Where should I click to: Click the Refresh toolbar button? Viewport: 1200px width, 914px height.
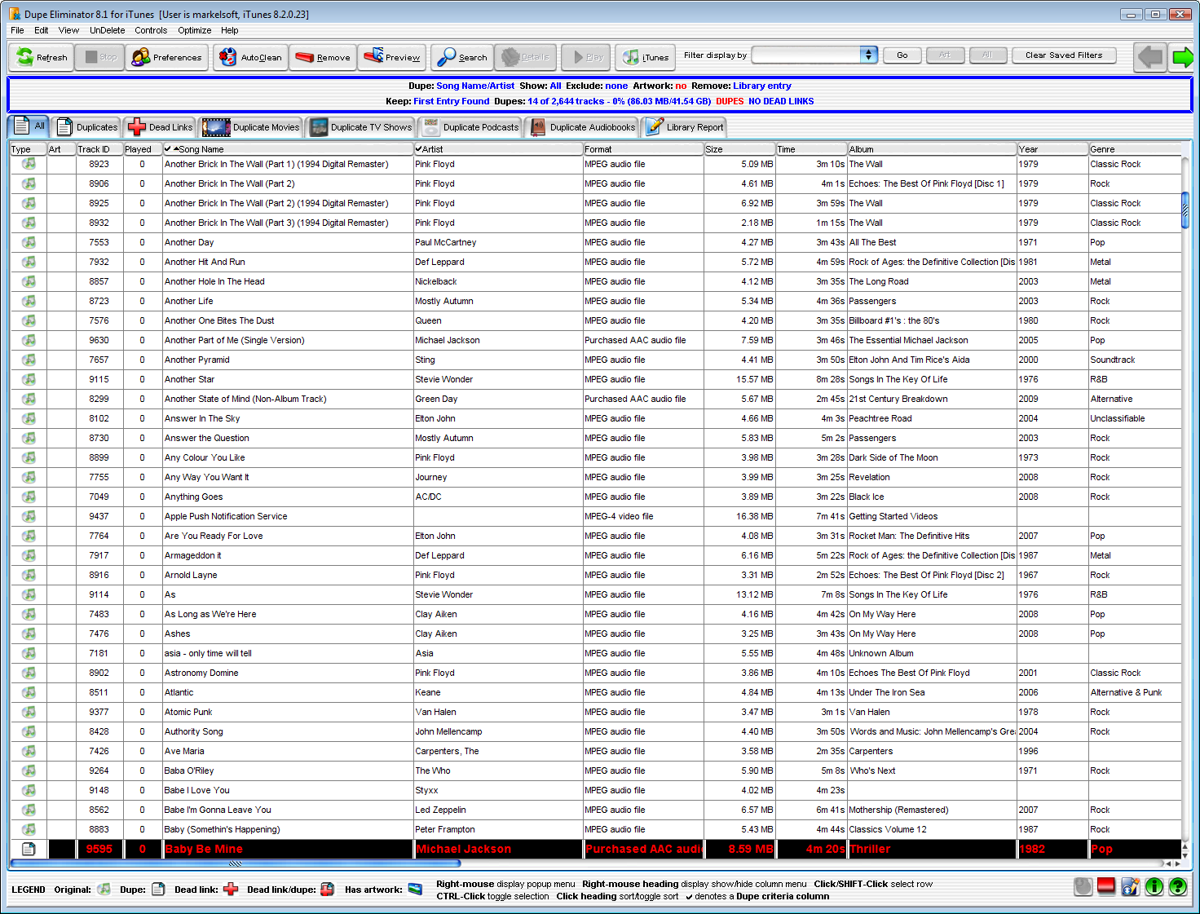[x=42, y=57]
